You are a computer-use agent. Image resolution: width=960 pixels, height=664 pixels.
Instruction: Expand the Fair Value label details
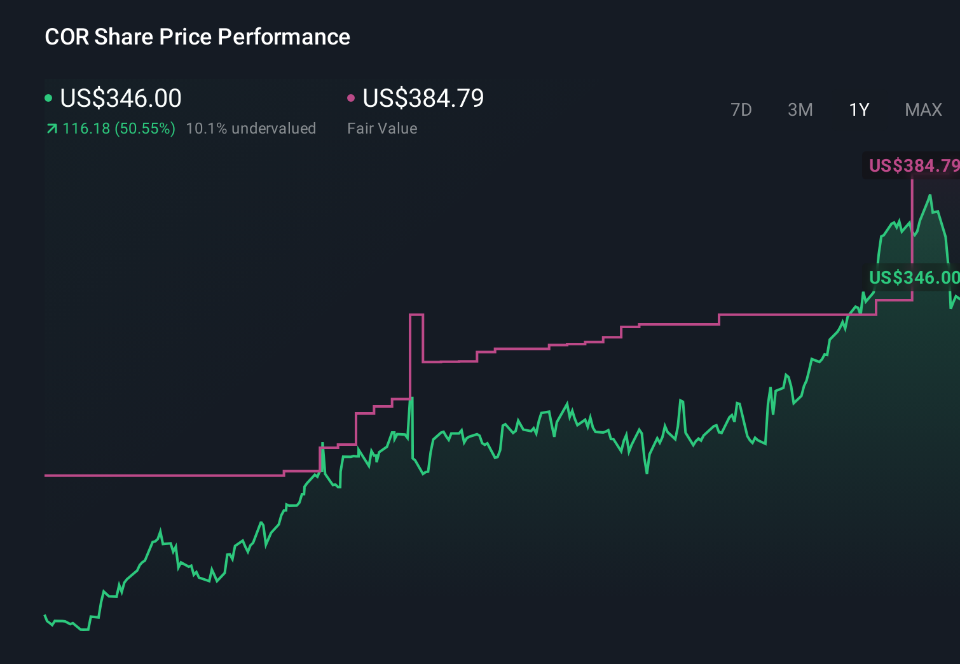(x=382, y=128)
